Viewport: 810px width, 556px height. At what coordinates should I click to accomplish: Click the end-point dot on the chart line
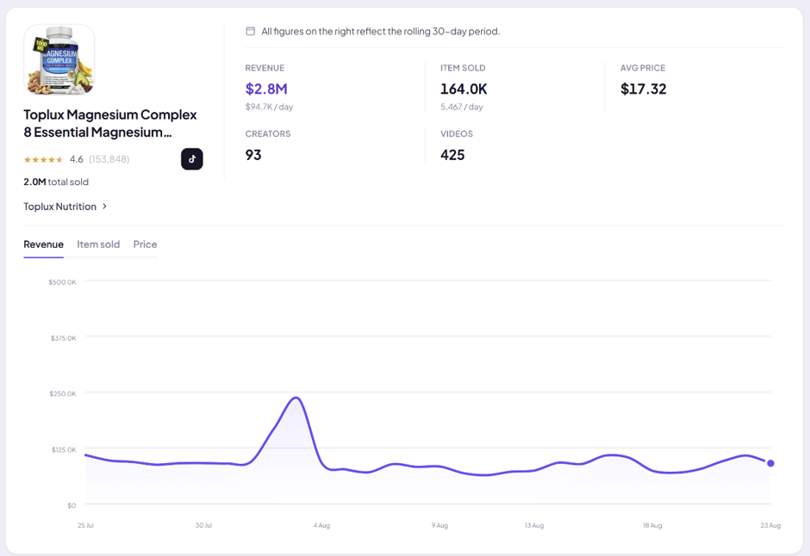(x=770, y=463)
